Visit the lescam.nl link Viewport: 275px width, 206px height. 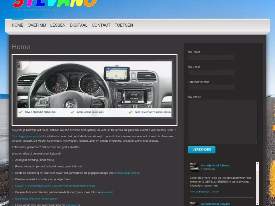coord(107,192)
